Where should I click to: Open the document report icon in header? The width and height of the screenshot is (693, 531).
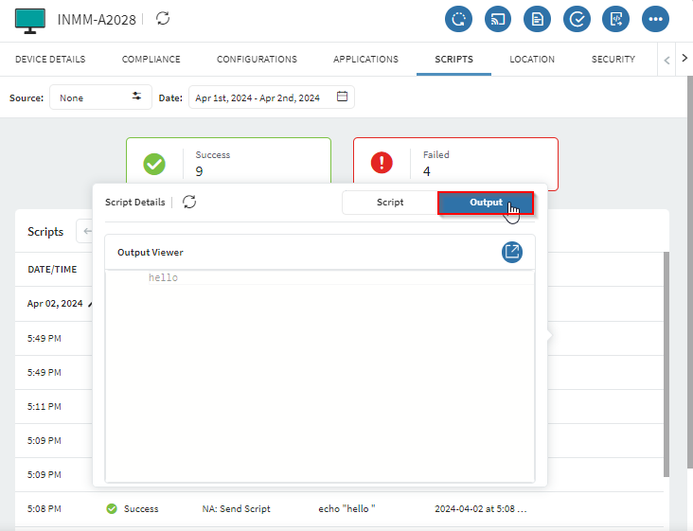(538, 19)
